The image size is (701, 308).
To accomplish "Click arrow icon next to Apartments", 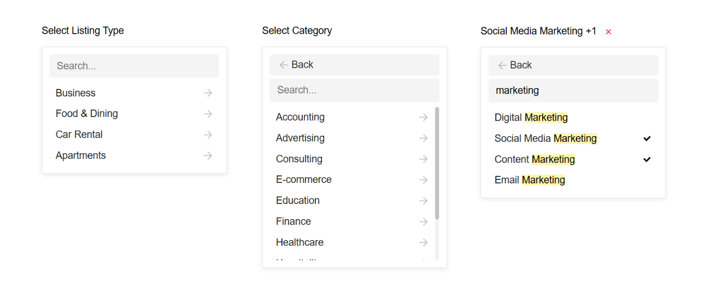I will coord(208,156).
